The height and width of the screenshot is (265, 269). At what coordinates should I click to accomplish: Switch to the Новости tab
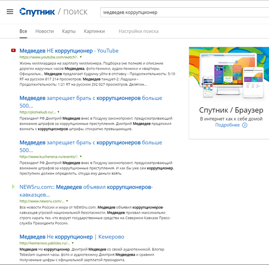coord(44,31)
